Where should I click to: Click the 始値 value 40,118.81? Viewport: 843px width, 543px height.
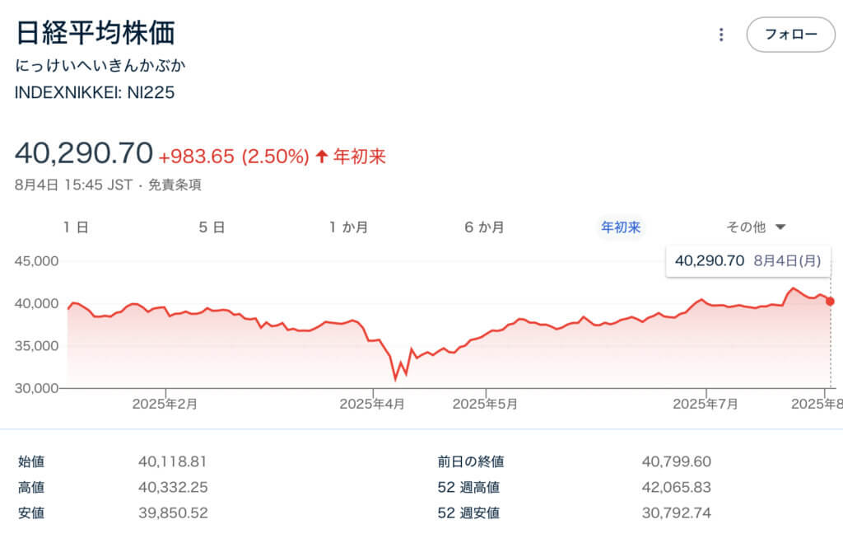click(173, 462)
